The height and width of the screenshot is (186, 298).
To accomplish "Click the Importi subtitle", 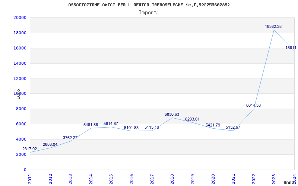I will 149,13.
